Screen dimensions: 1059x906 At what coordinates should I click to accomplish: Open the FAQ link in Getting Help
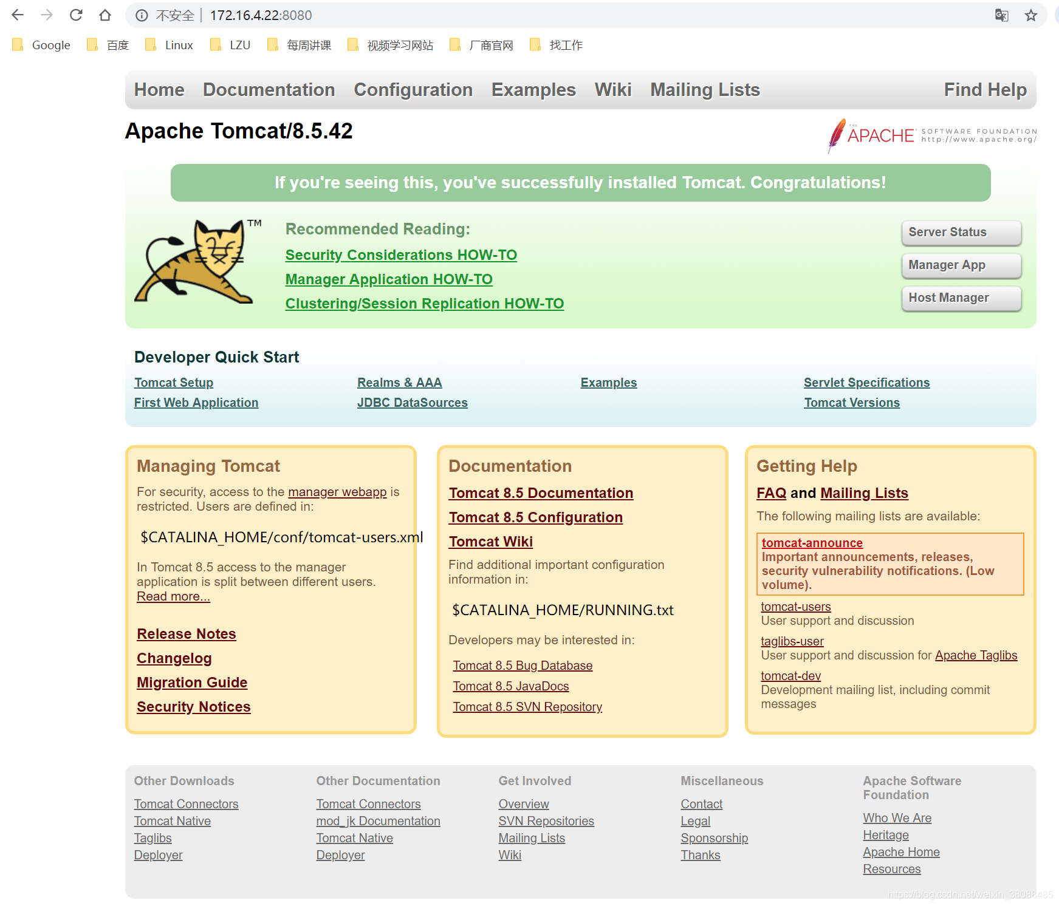(x=772, y=493)
